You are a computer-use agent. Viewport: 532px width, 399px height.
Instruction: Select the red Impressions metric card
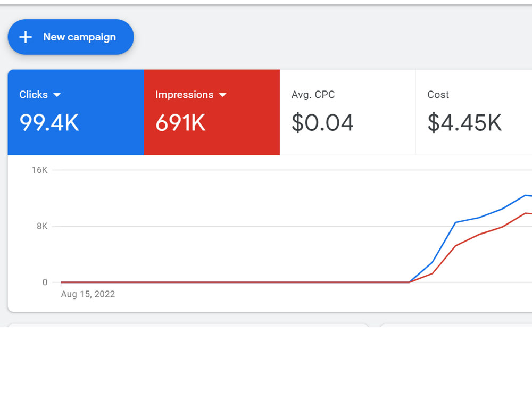(212, 112)
